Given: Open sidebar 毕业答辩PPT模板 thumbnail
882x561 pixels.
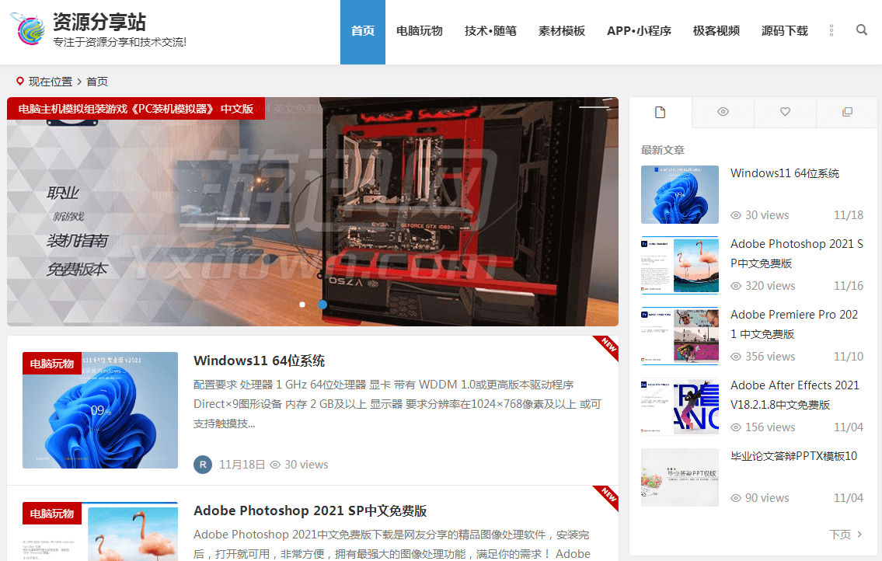Looking at the screenshot, I should (x=680, y=478).
